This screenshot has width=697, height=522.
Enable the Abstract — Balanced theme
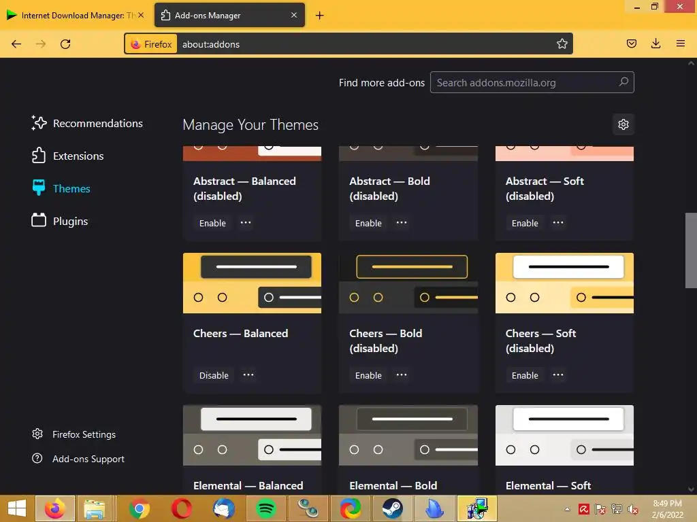pyautogui.click(x=212, y=223)
